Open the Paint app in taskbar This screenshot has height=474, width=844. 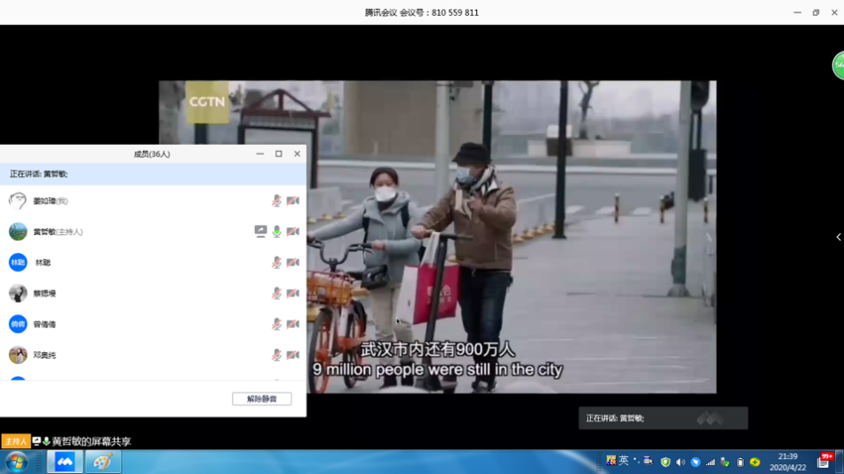[102, 462]
